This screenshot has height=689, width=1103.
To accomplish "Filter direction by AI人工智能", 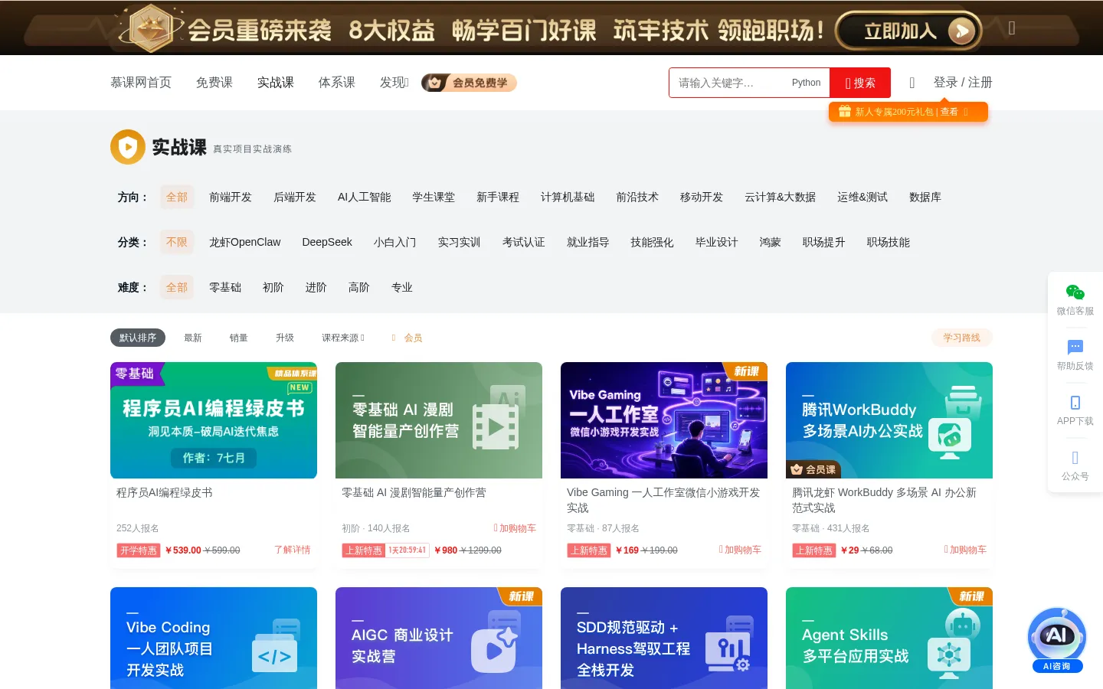I will [365, 198].
